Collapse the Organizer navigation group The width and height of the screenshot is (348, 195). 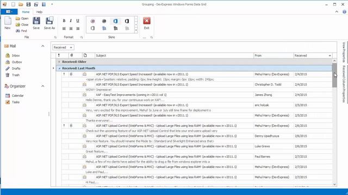point(42,86)
